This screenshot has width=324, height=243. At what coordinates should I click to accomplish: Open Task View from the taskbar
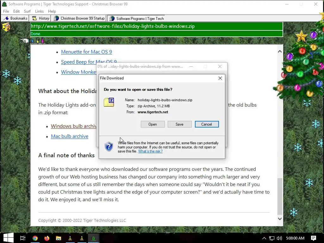coord(22,238)
